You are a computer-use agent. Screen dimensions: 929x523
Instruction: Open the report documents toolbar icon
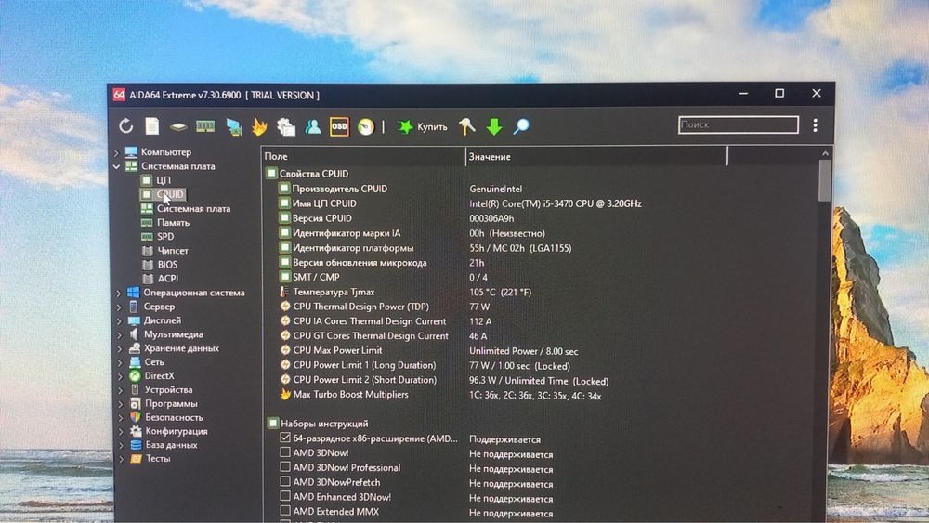click(x=286, y=126)
